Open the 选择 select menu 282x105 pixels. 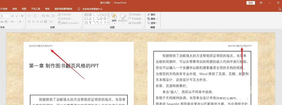coord(152,23)
